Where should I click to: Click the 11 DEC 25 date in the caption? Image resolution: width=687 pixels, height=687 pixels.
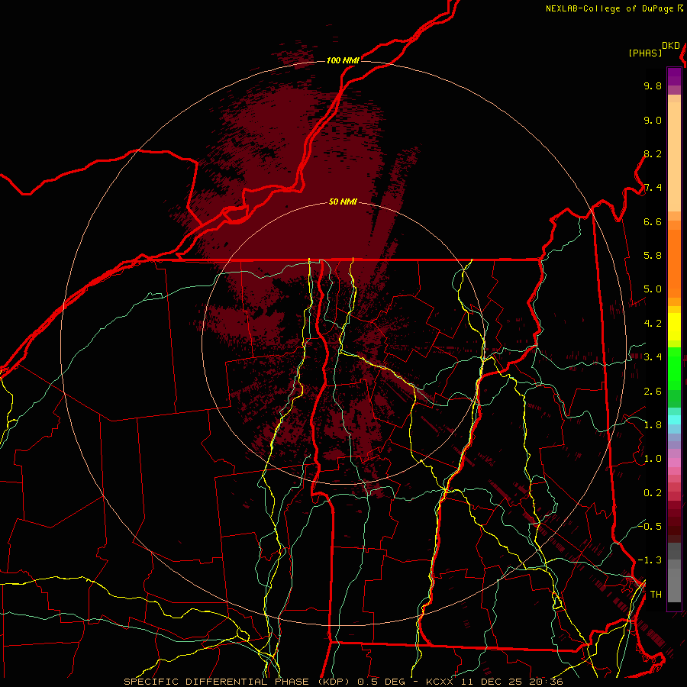pyautogui.click(x=490, y=682)
